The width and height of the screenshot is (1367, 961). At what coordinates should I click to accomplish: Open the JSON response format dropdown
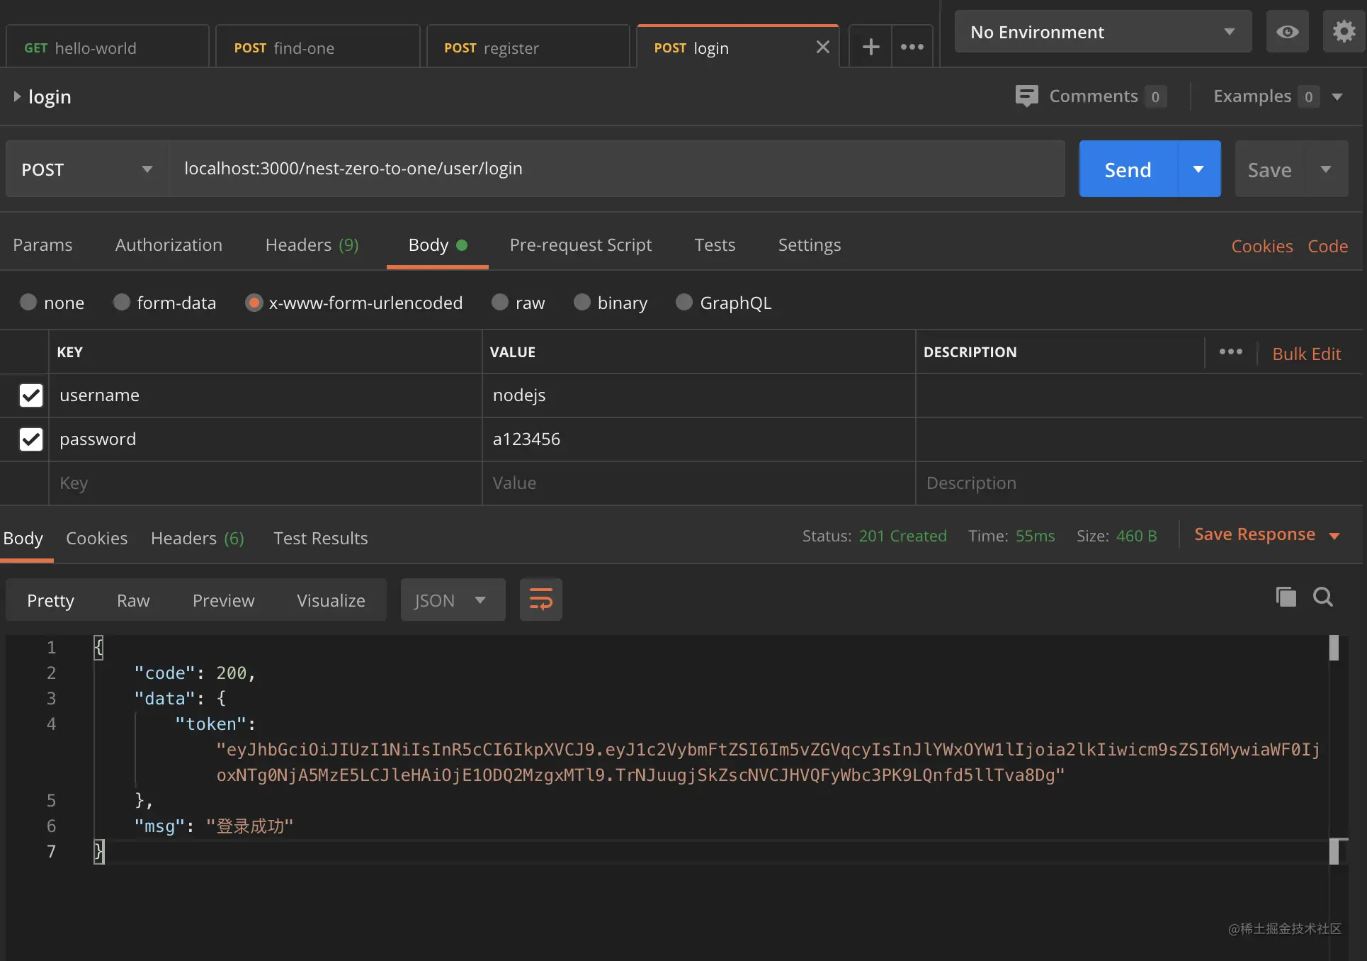click(453, 600)
